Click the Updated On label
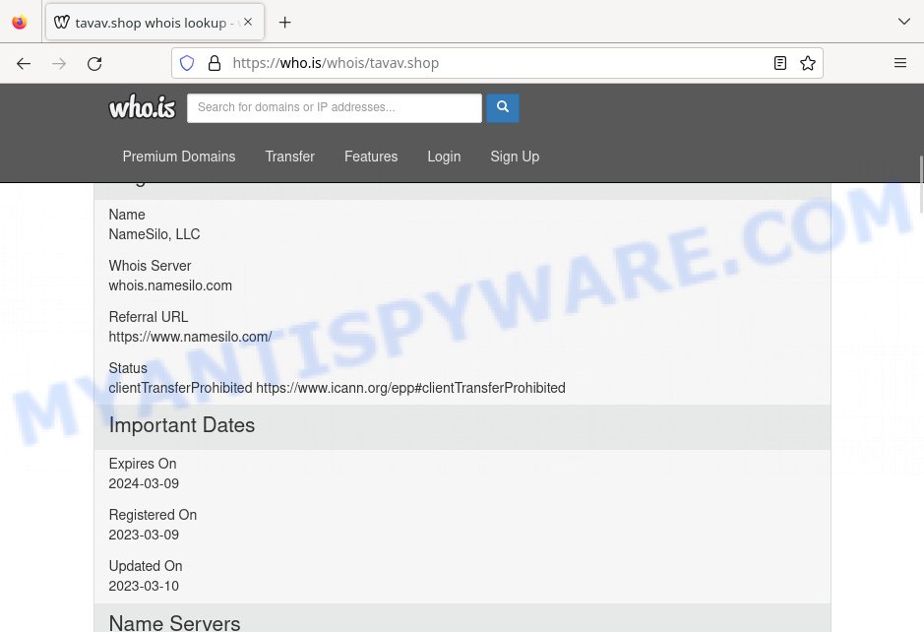924x632 pixels. [146, 566]
